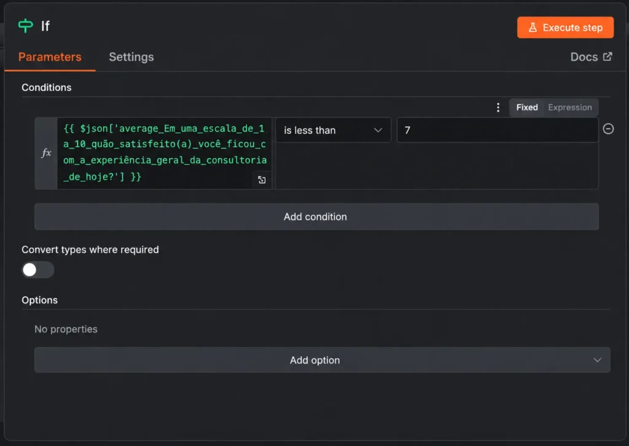Open the 'is less than' operator dropdown
Viewport: 629px width, 446px height.
coord(333,130)
